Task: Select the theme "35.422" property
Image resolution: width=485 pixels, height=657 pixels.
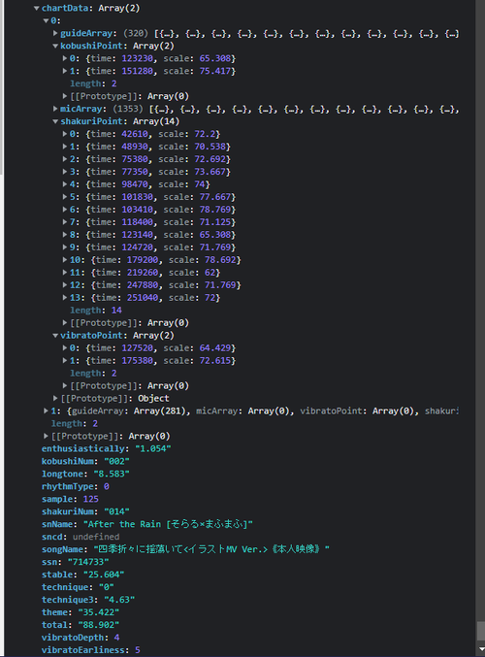Action: [81, 612]
